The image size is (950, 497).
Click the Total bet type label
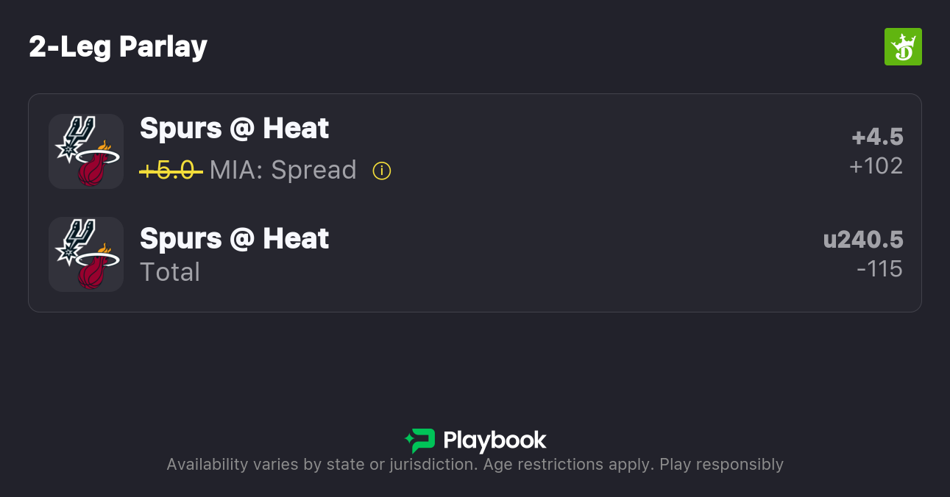coord(170,272)
